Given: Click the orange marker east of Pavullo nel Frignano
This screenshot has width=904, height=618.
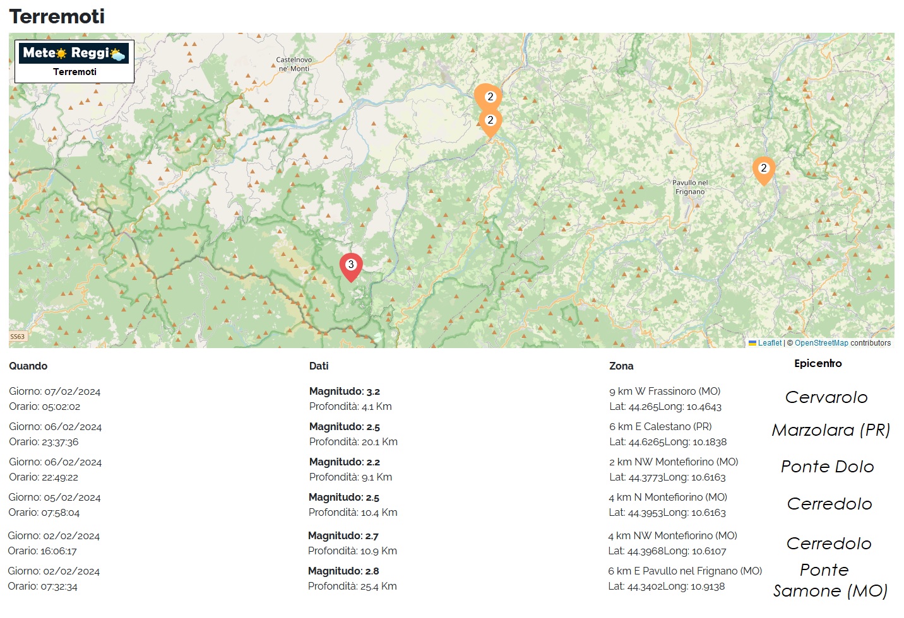Looking at the screenshot, I should 763,169.
